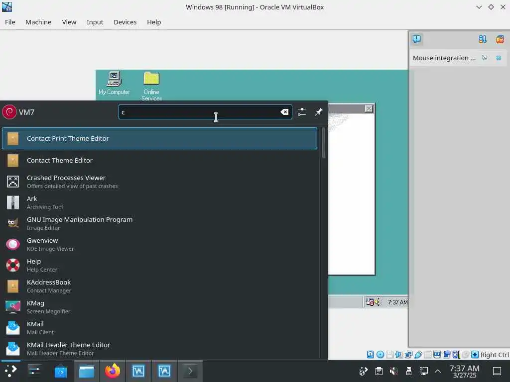This screenshot has width=510, height=382.
Task: Click the Mouse integration help icon
Action: point(485,58)
